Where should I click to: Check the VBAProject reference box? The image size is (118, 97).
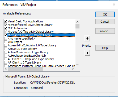click(x=6, y=42)
